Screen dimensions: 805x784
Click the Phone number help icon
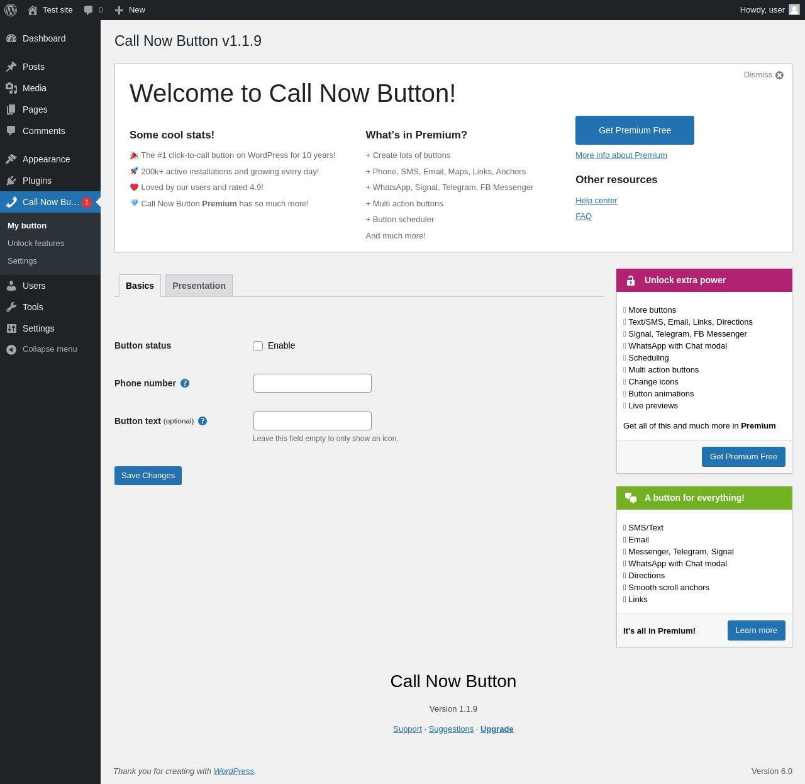click(x=185, y=383)
